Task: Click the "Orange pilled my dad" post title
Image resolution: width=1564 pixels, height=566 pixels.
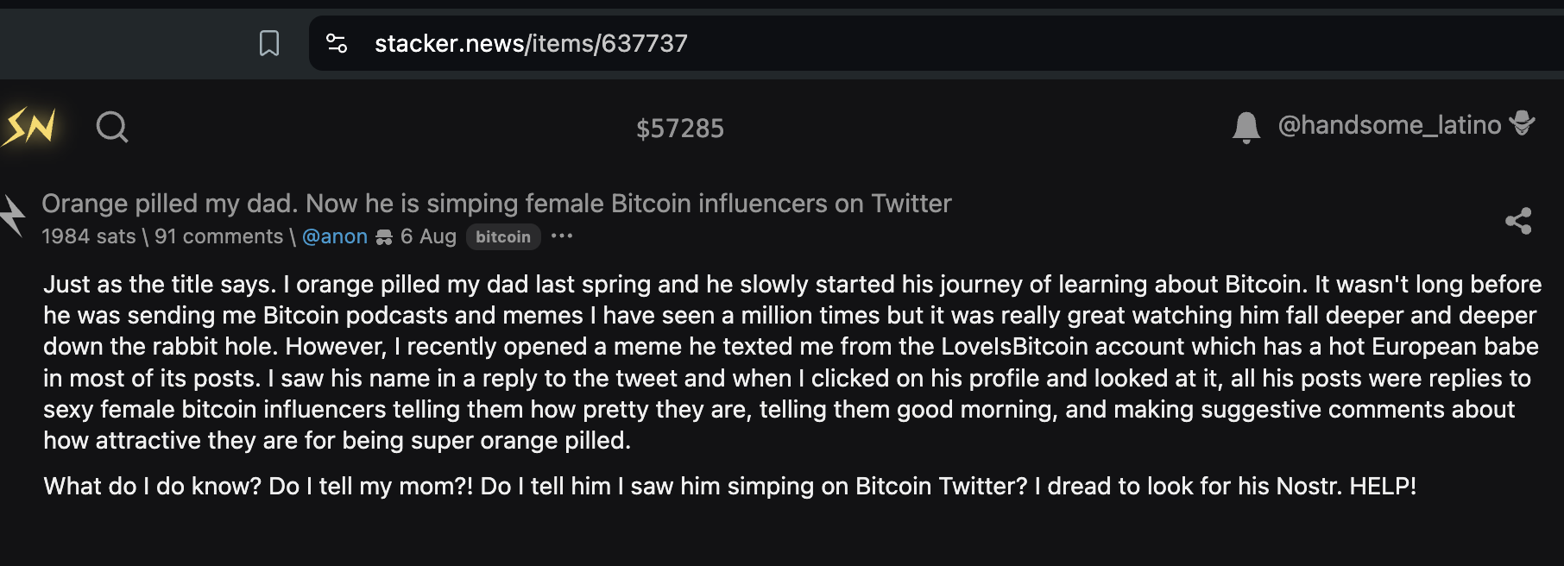Action: 496,204
